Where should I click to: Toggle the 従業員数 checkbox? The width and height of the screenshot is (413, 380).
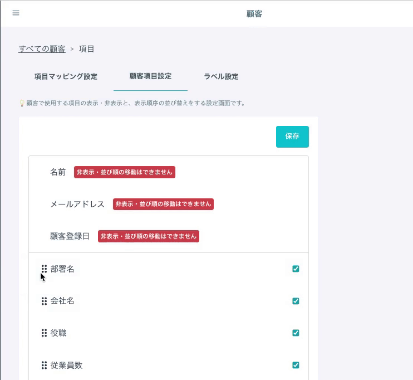[296, 365]
